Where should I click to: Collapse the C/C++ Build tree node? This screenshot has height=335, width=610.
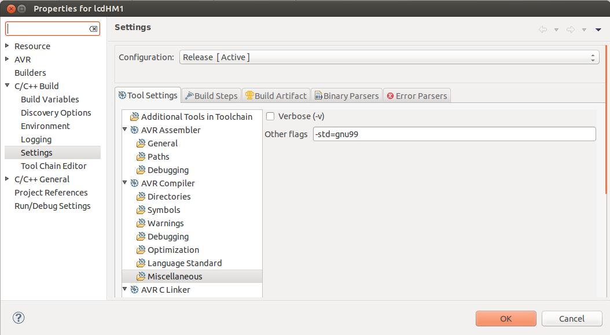[7, 86]
